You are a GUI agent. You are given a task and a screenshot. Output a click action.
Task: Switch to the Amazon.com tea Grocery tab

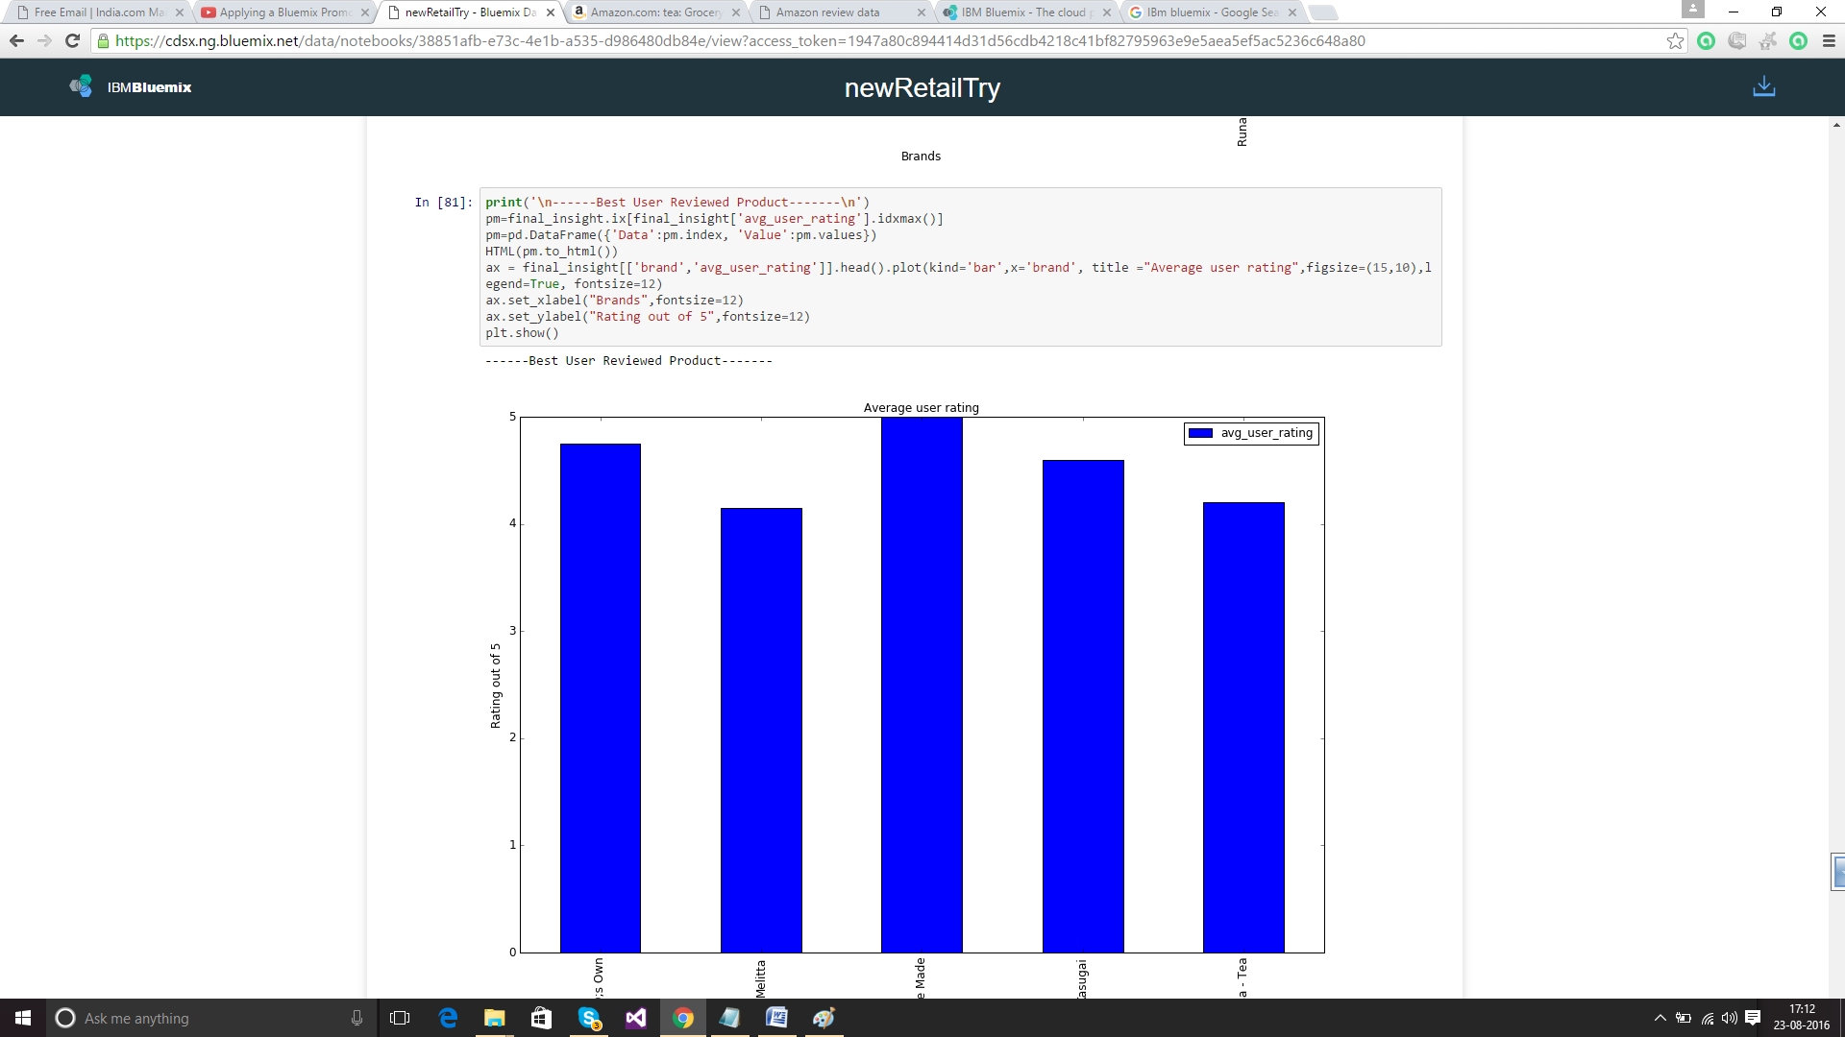tap(654, 12)
